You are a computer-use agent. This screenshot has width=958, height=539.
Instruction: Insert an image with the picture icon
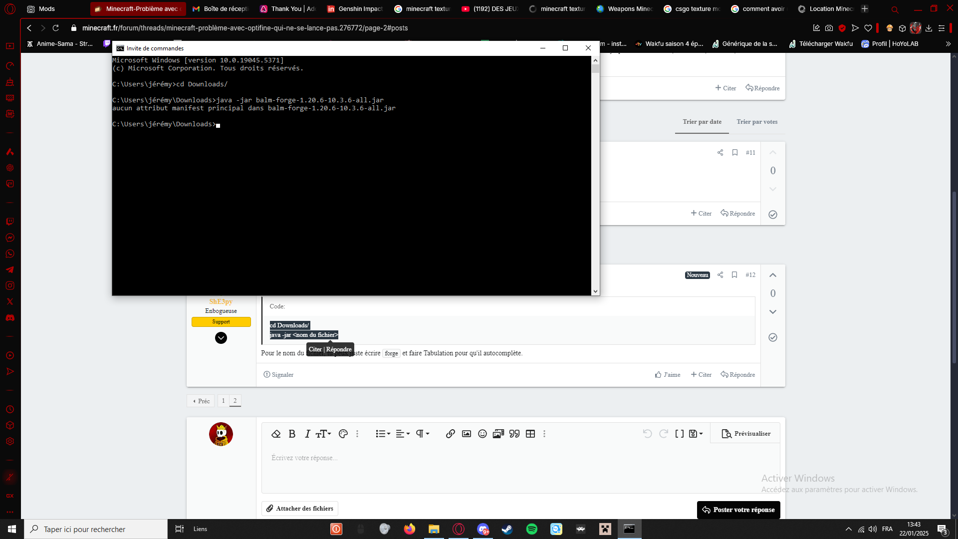[467, 434]
